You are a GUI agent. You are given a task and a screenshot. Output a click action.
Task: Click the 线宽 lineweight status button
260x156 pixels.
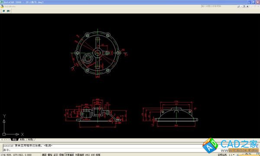click(98, 155)
